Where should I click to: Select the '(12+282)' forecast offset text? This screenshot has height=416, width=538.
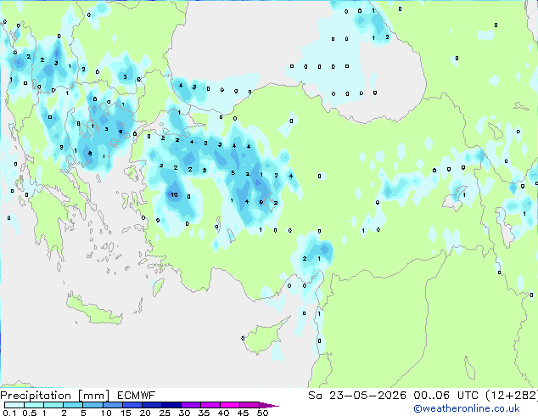(512, 396)
